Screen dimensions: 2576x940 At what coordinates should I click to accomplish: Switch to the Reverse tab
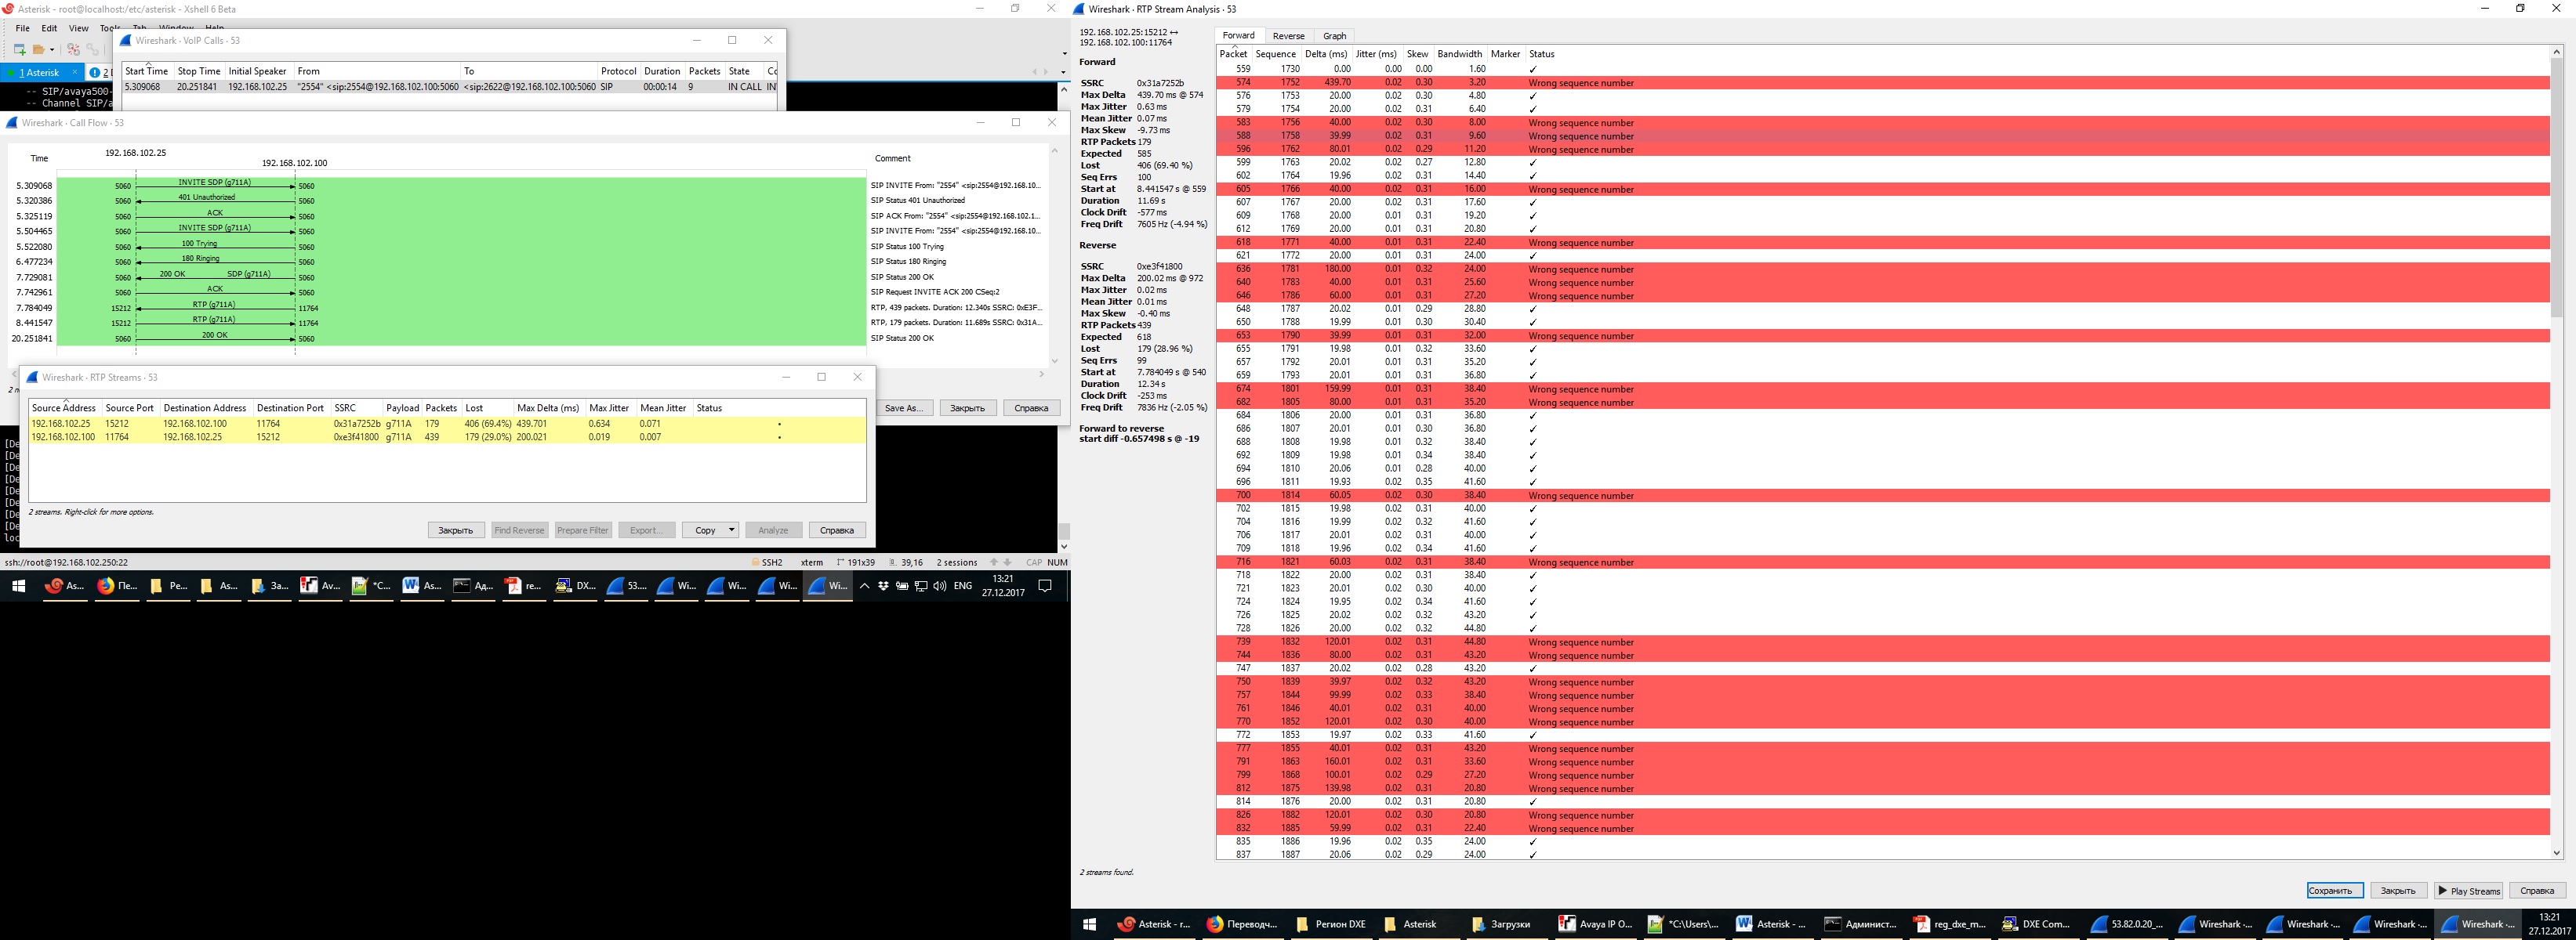pyautogui.click(x=1288, y=36)
